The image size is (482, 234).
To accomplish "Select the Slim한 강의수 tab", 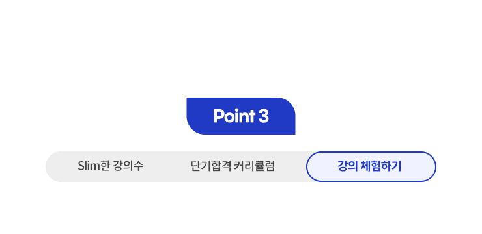I will click(111, 166).
